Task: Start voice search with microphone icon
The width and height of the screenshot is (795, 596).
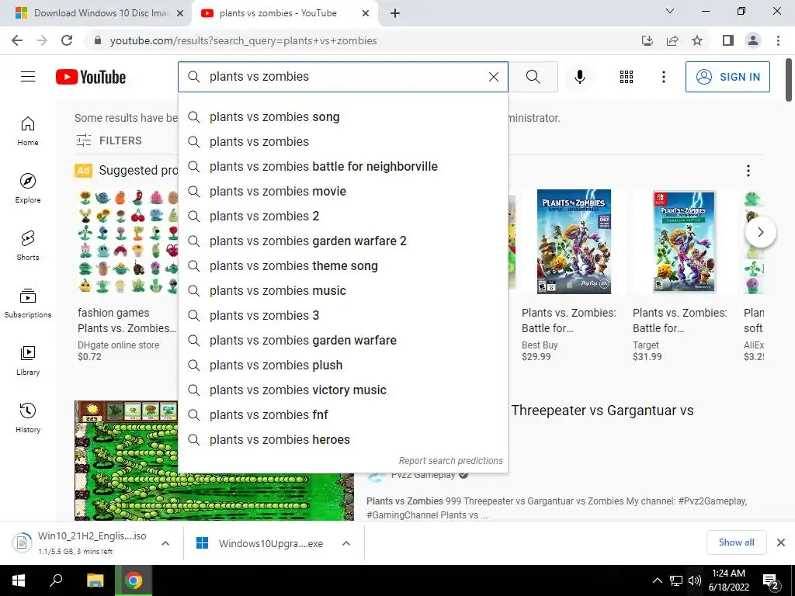Action: [579, 77]
